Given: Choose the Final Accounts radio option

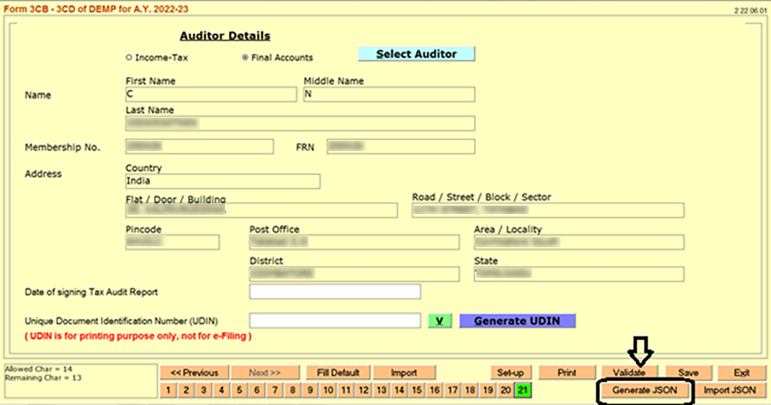Looking at the screenshot, I should point(245,57).
